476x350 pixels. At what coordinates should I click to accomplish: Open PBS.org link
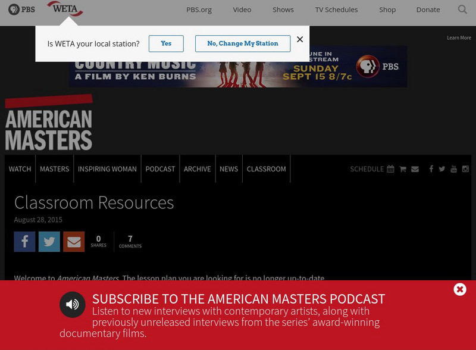(x=199, y=10)
